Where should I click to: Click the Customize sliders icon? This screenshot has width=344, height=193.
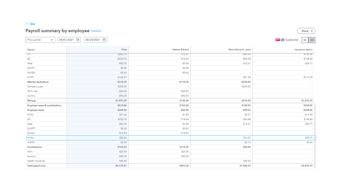[x=283, y=40]
